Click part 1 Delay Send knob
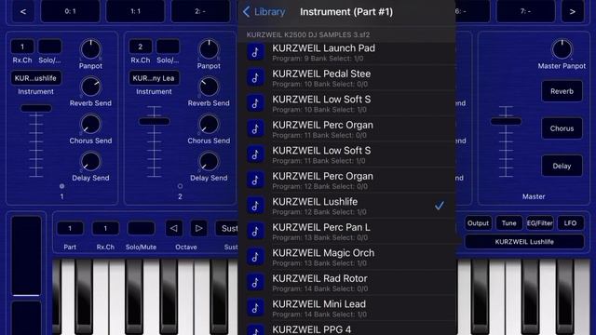Screen dimensions: 596x335 (x=90, y=161)
